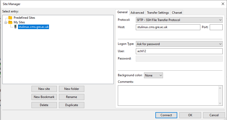Viewport: 227px width, 120px height.
Task: Close the Site Manager dialog
Action: pos(223,4)
